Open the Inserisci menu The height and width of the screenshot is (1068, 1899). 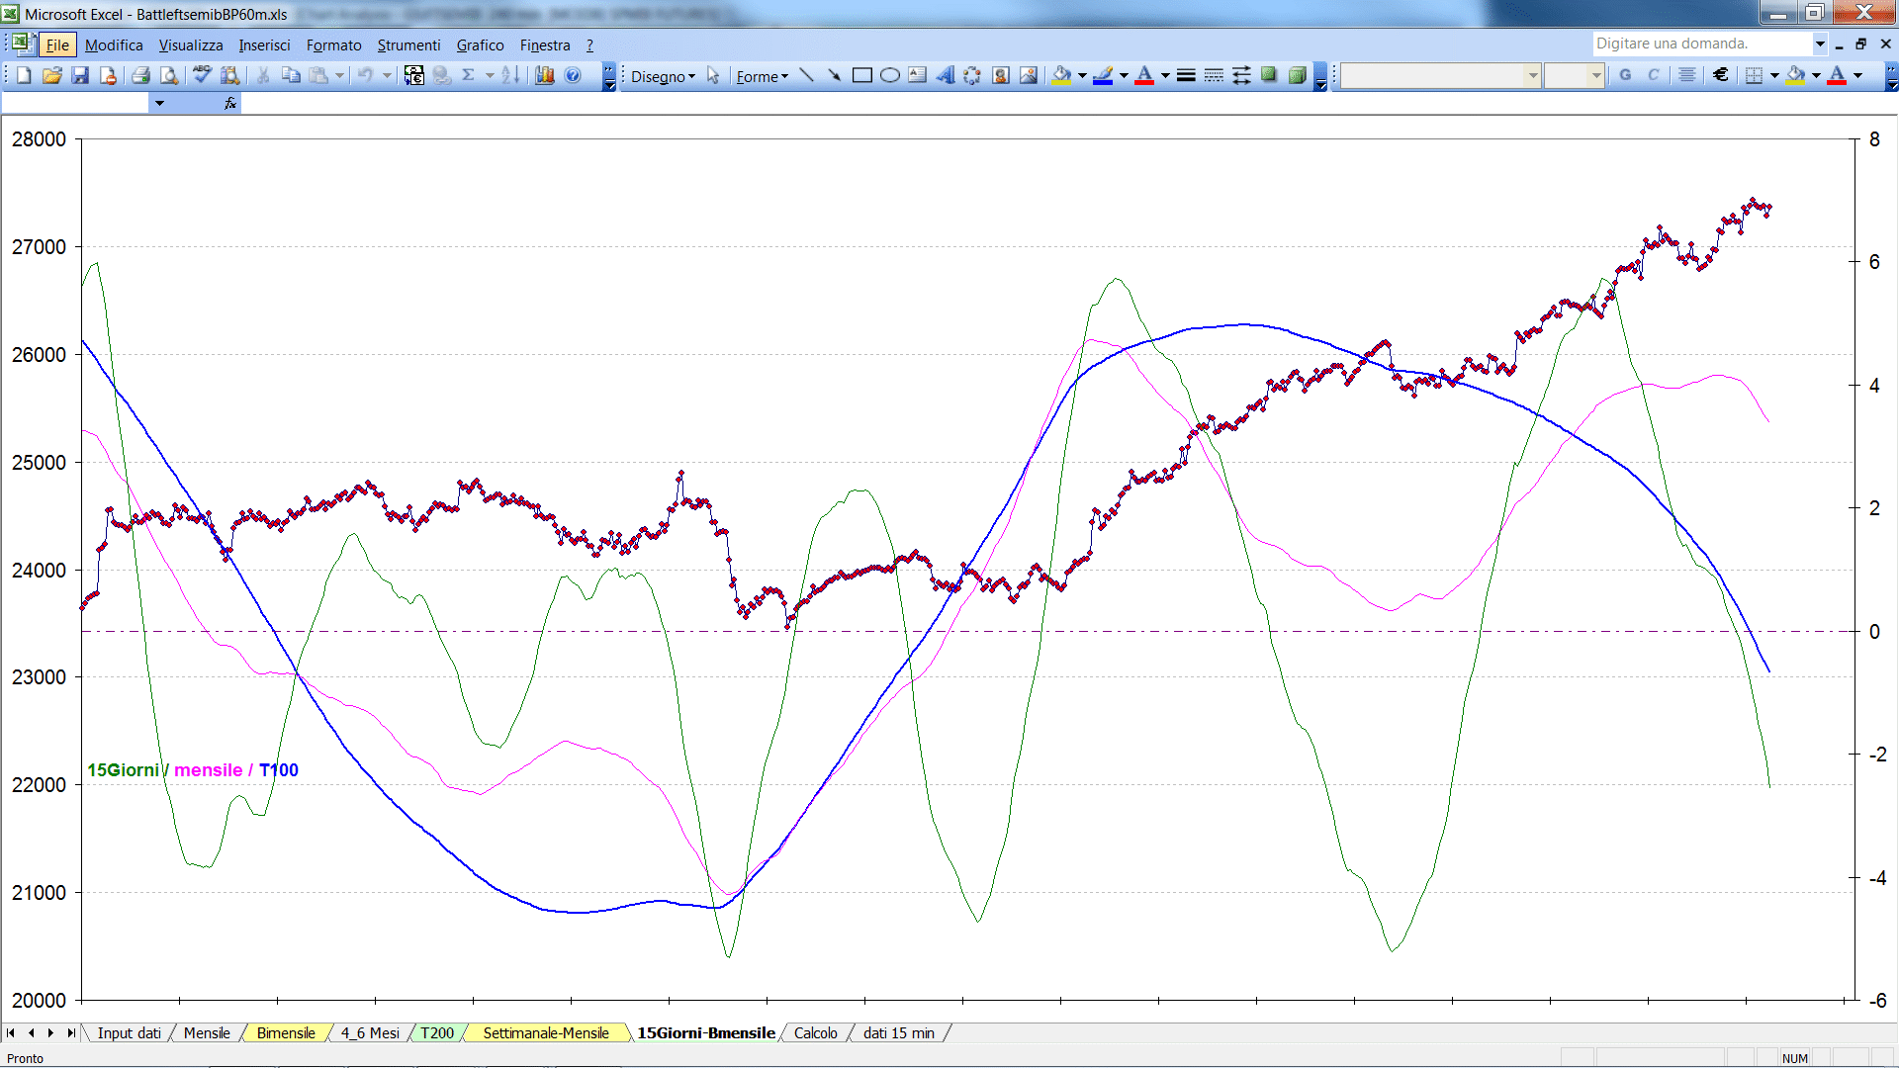[x=264, y=45]
